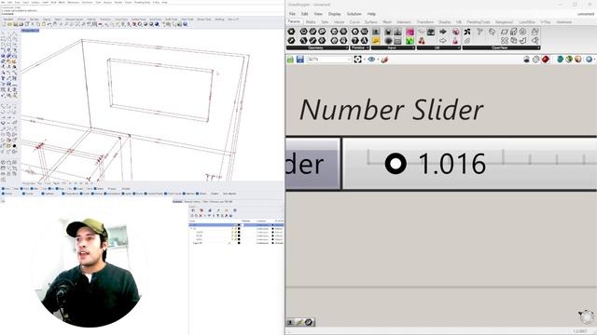Select the pinwheel icon in OpenNest group
The image size is (597, 335).
coord(467,32)
